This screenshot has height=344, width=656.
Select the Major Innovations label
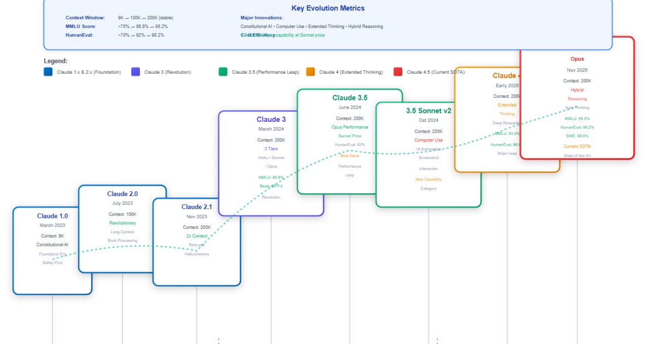click(x=262, y=18)
